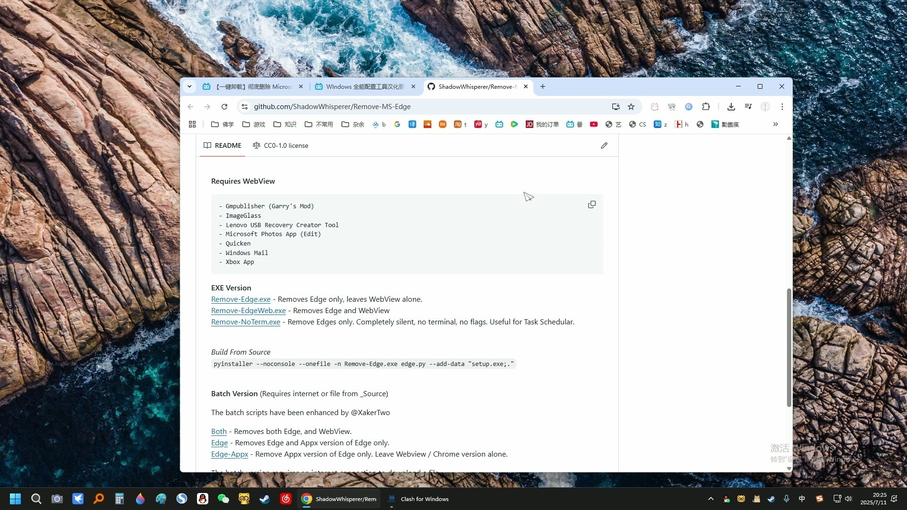The width and height of the screenshot is (907, 510).
Task: Show more bookmarks chevron
Action: tap(775, 124)
